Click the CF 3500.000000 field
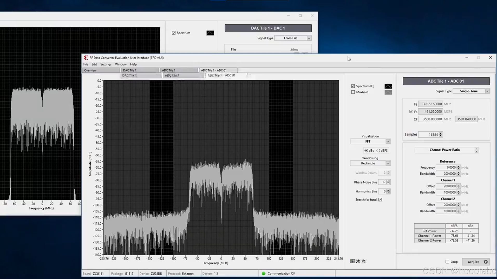497x279 pixels. coord(430,119)
